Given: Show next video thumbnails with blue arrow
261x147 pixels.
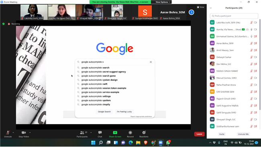Looking at the screenshot, I should tap(191, 12).
